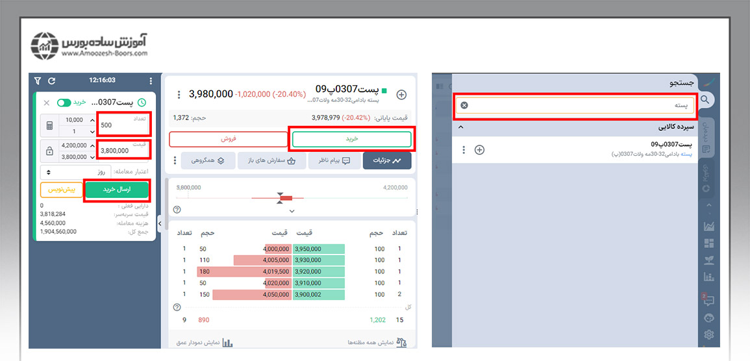
Task: Open the اعتبار معامله validity dropdown
Action: 75,172
